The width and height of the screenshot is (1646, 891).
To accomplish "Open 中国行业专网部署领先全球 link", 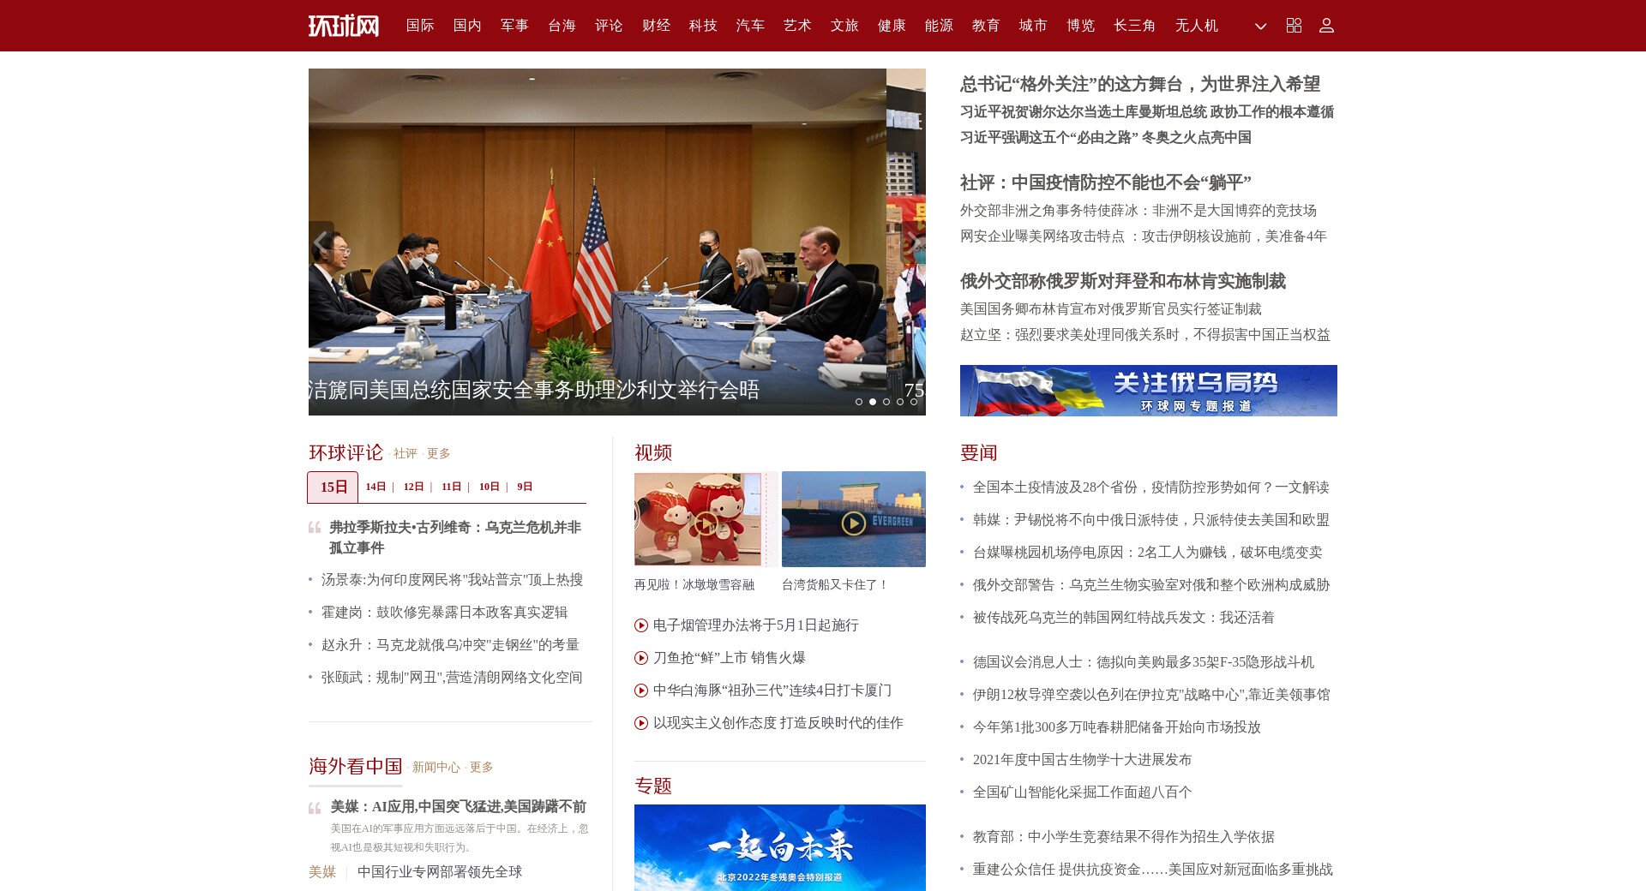I will (440, 872).
